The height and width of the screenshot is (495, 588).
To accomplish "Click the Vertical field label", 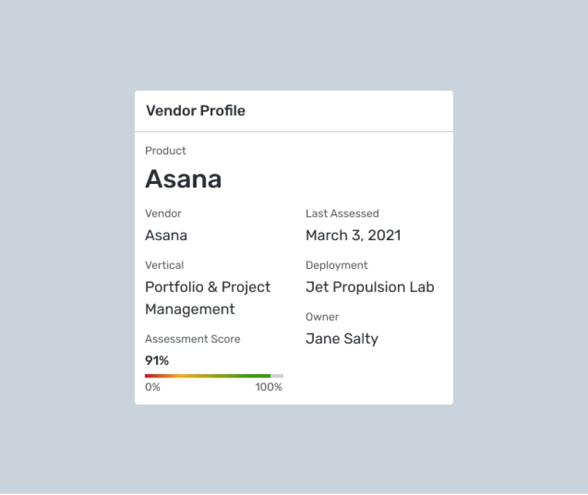I will pos(164,265).
